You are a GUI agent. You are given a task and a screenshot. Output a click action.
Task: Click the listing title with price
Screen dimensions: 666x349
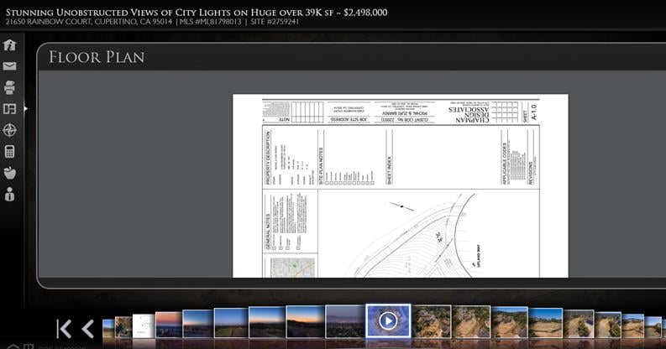[x=197, y=12]
